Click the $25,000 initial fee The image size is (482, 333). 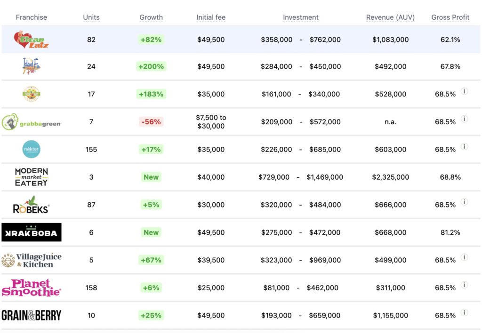(x=211, y=287)
